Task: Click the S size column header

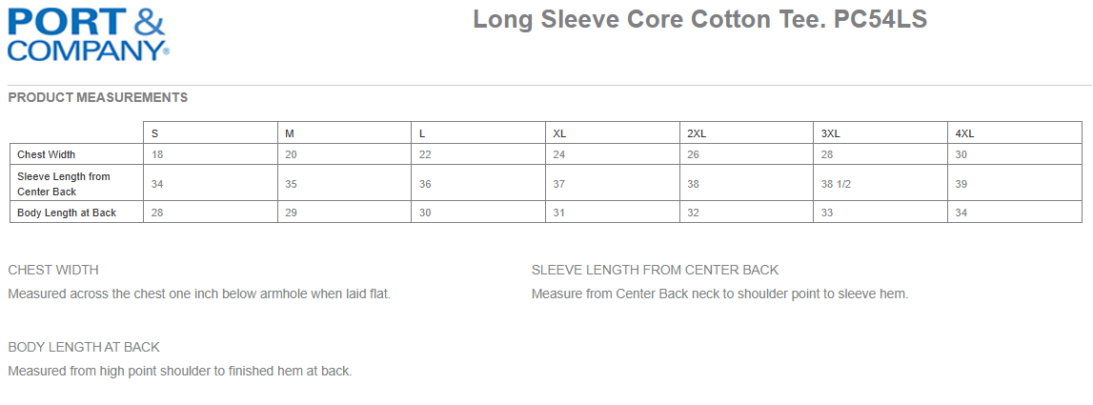Action: [x=155, y=133]
